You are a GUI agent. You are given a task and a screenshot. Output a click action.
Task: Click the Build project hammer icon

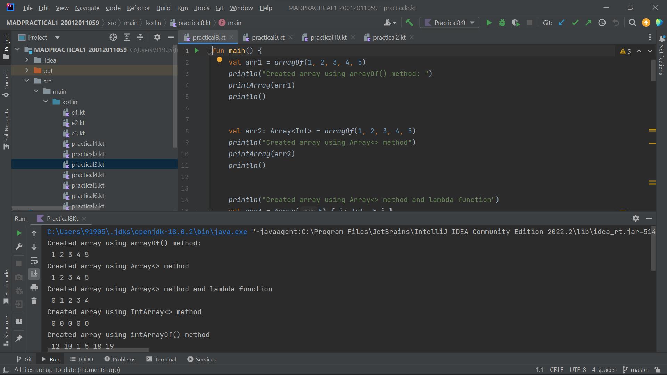coord(409,23)
